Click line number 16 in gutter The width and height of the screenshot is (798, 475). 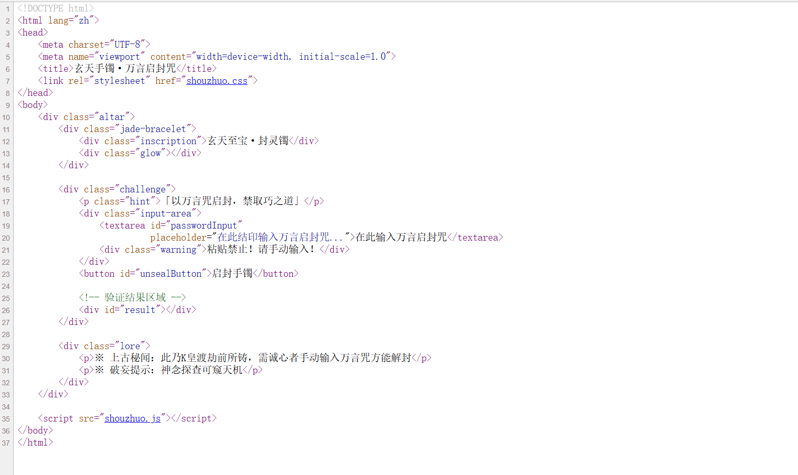click(x=6, y=190)
